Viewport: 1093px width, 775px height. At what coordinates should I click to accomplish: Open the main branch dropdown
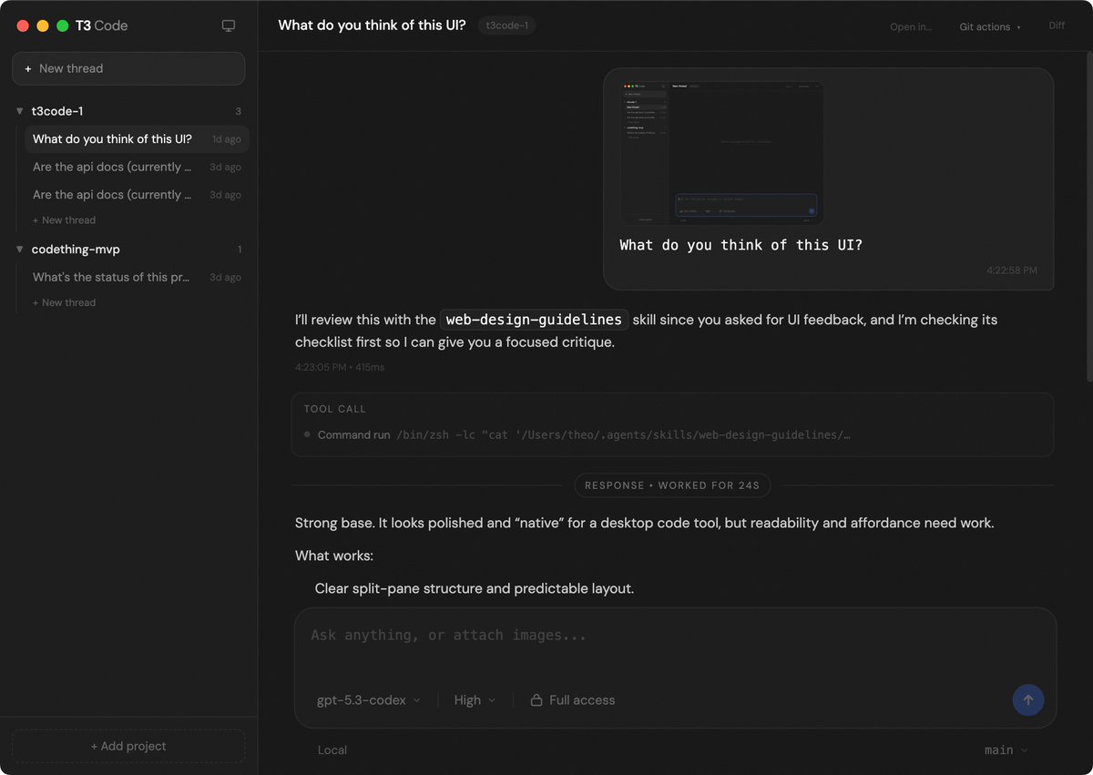click(x=1006, y=750)
